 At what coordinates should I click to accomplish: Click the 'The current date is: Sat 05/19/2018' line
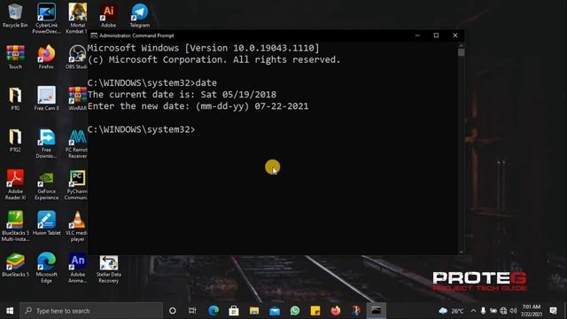182,95
